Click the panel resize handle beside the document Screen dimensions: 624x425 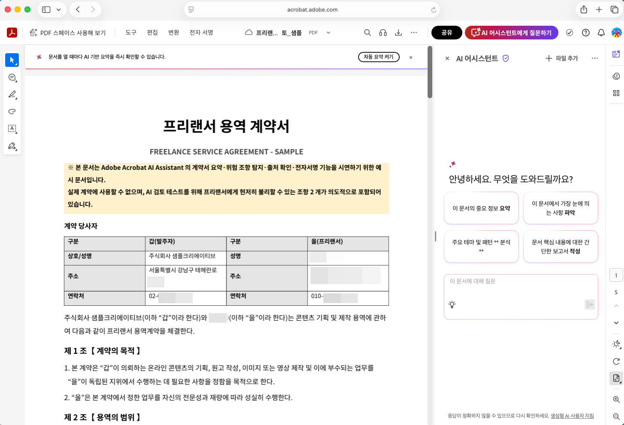(435, 236)
